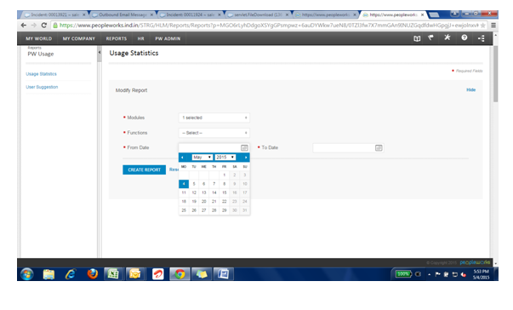Viewport: 513px width, 310px height.
Task: Click the CREATE REPORT button
Action: tap(145, 169)
